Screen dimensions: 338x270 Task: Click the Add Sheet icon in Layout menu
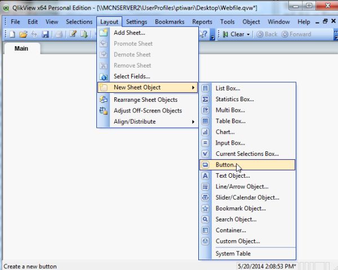click(x=104, y=33)
